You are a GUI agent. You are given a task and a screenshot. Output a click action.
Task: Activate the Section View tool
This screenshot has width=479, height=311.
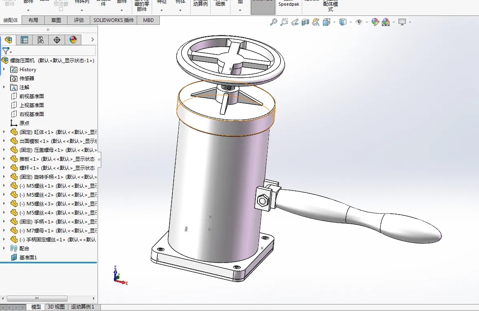tap(305, 22)
